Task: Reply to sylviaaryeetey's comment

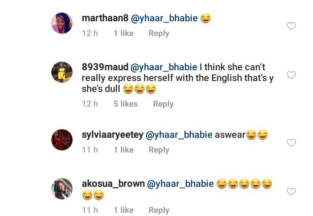Action: [159, 150]
